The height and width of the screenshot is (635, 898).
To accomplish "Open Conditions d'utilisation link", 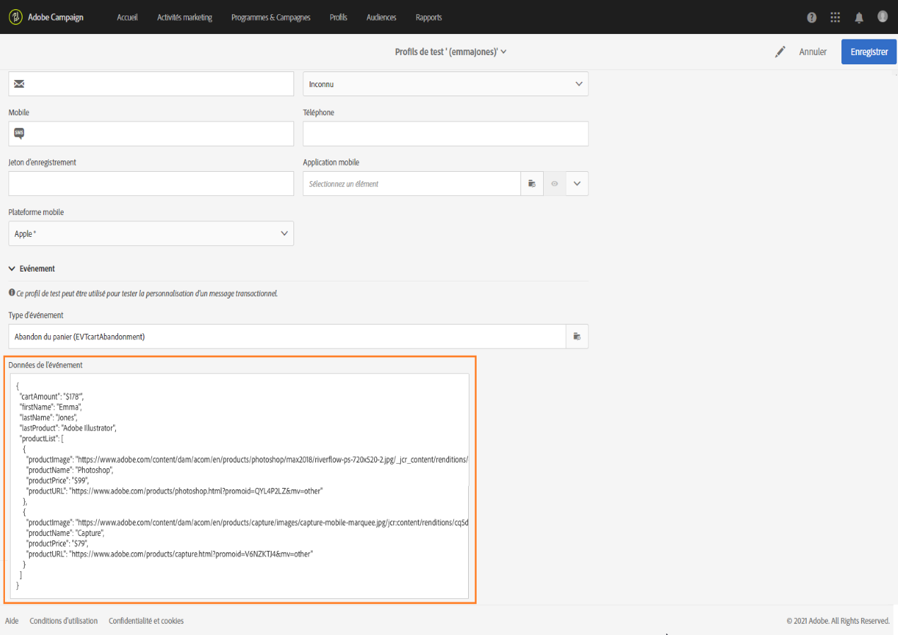I will (64, 621).
